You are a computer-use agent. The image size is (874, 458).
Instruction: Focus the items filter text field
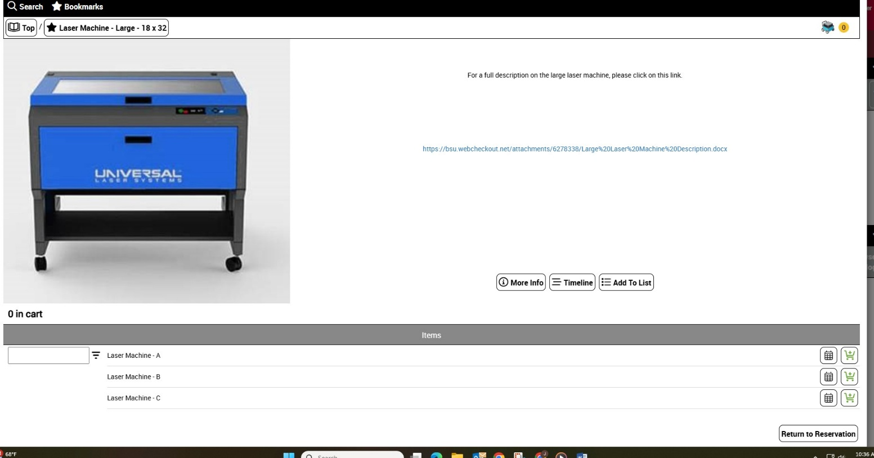[x=48, y=356]
